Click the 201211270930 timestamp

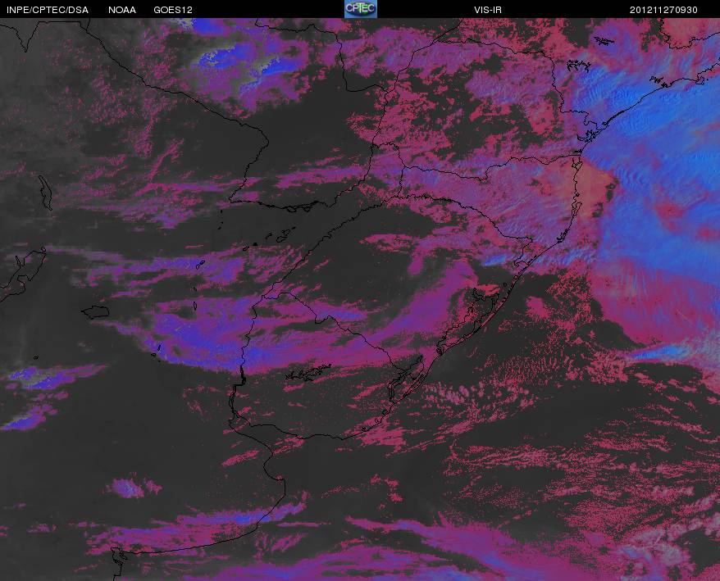point(663,10)
